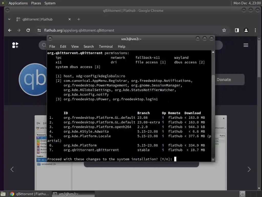Click the terminal scrollbar thumb
262x197 pixels.
(213, 116)
